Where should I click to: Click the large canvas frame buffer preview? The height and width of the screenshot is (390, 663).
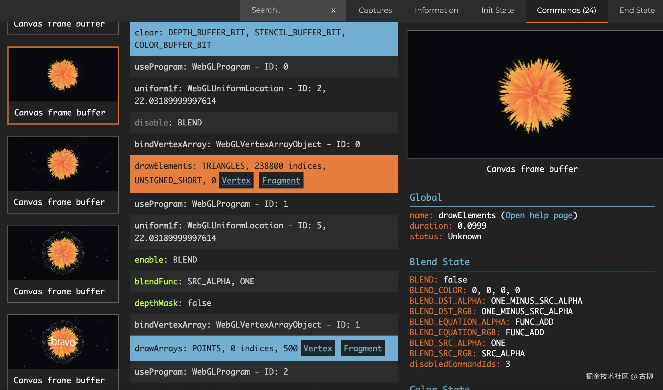535,94
